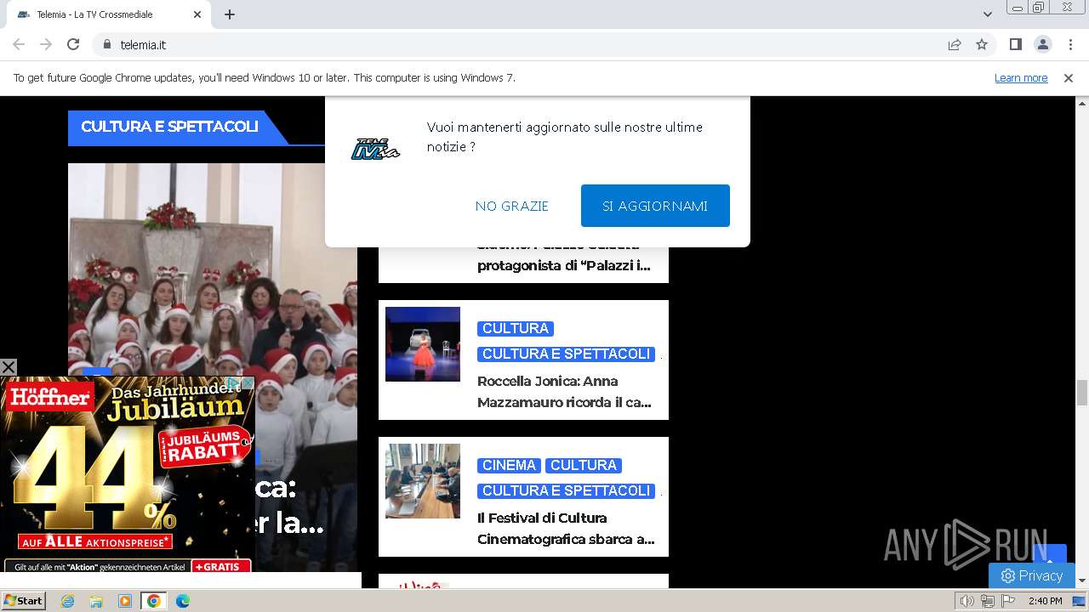Launch Microsoft Edge from taskbar
Screen dimensions: 1089x612
point(182,601)
